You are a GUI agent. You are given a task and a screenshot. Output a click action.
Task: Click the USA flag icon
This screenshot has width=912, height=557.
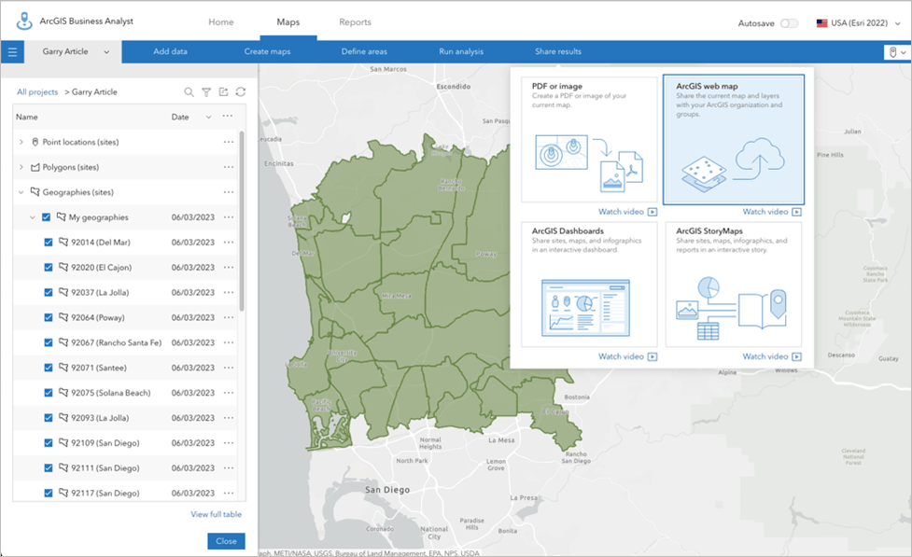821,23
